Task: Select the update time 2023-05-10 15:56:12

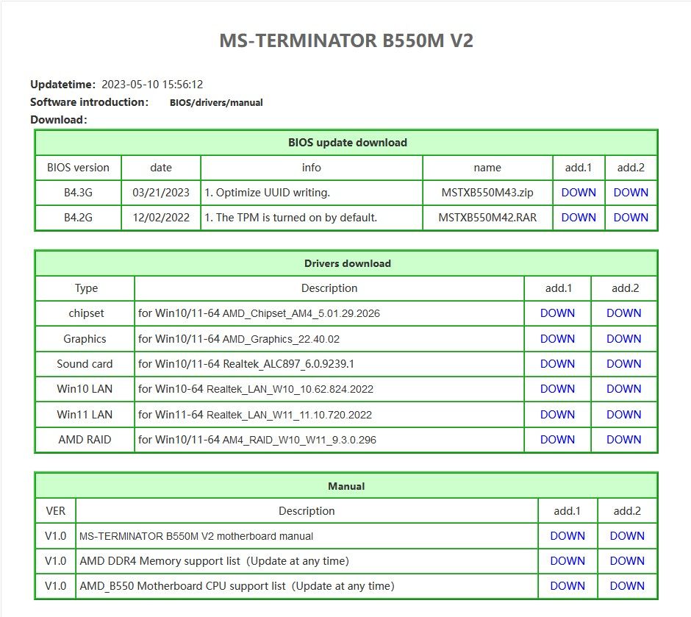Action: pyautogui.click(x=152, y=85)
